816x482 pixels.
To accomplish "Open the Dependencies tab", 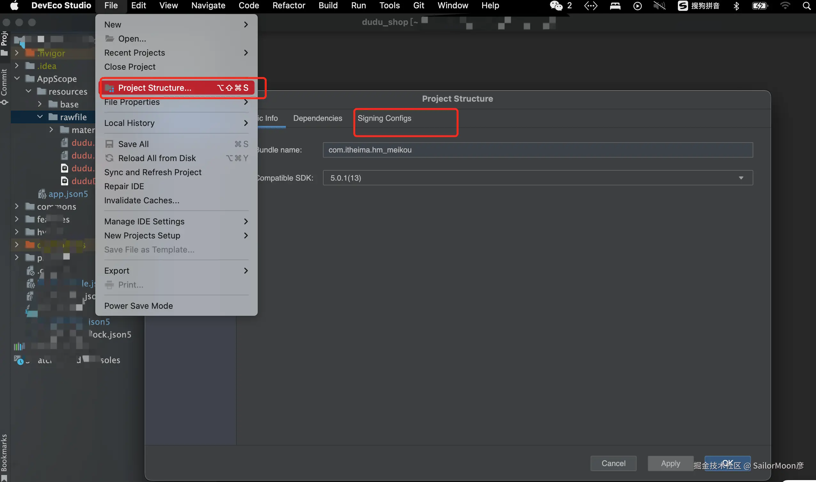I will tap(318, 118).
